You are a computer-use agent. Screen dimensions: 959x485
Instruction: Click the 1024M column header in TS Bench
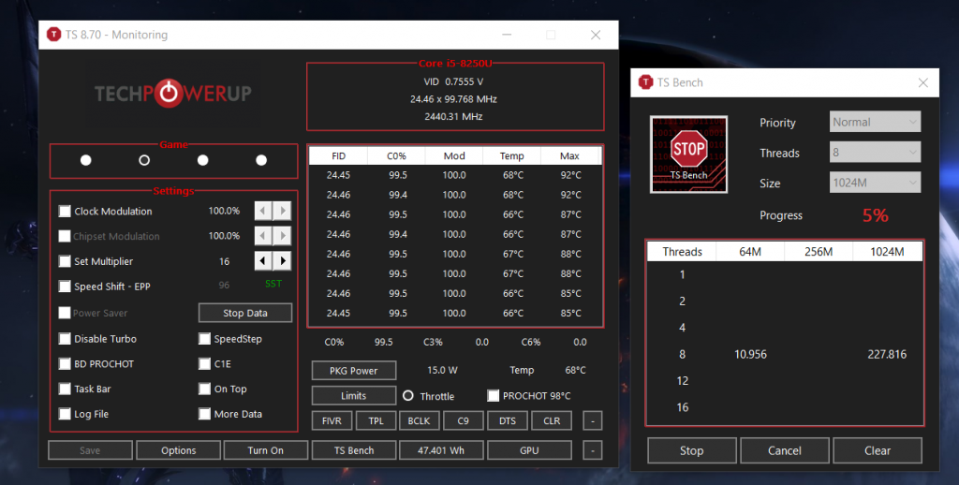pyautogui.click(x=887, y=251)
